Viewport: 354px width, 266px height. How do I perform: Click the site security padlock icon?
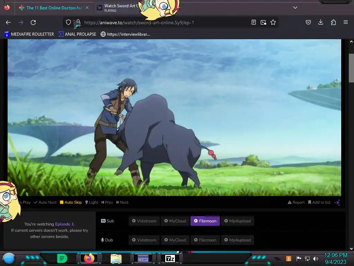coord(78,23)
